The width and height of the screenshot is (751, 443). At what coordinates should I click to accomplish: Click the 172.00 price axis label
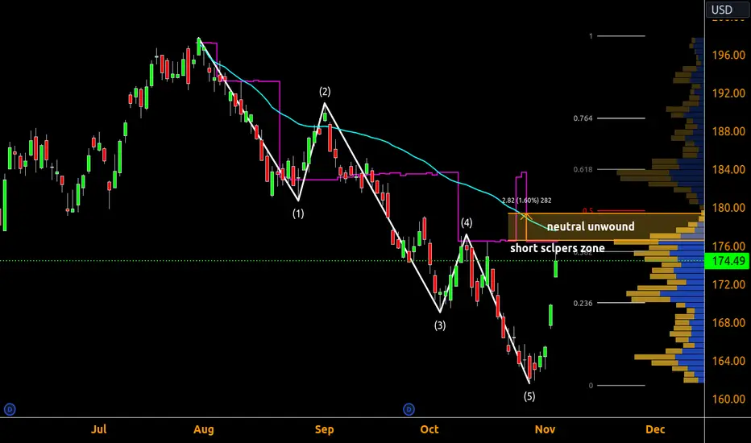[728, 284]
